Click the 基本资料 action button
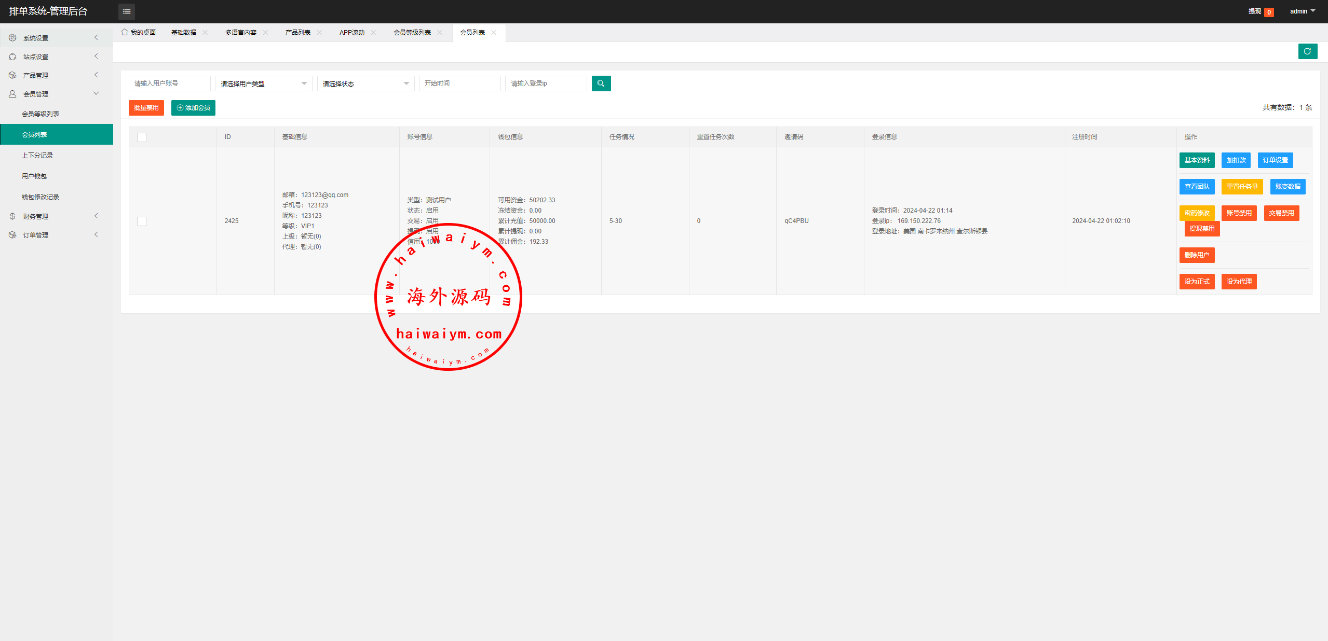Screen dimensions: 1328x641 click(1197, 160)
